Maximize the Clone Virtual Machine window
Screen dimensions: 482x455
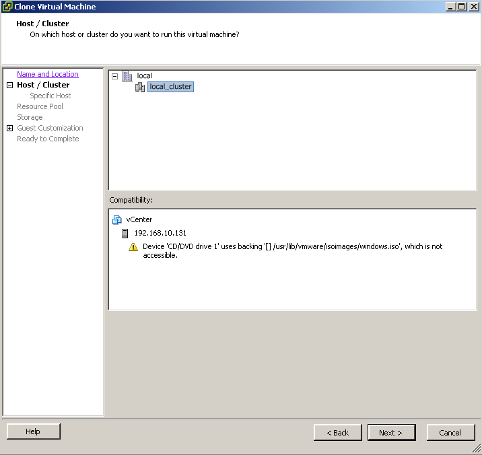461,7
